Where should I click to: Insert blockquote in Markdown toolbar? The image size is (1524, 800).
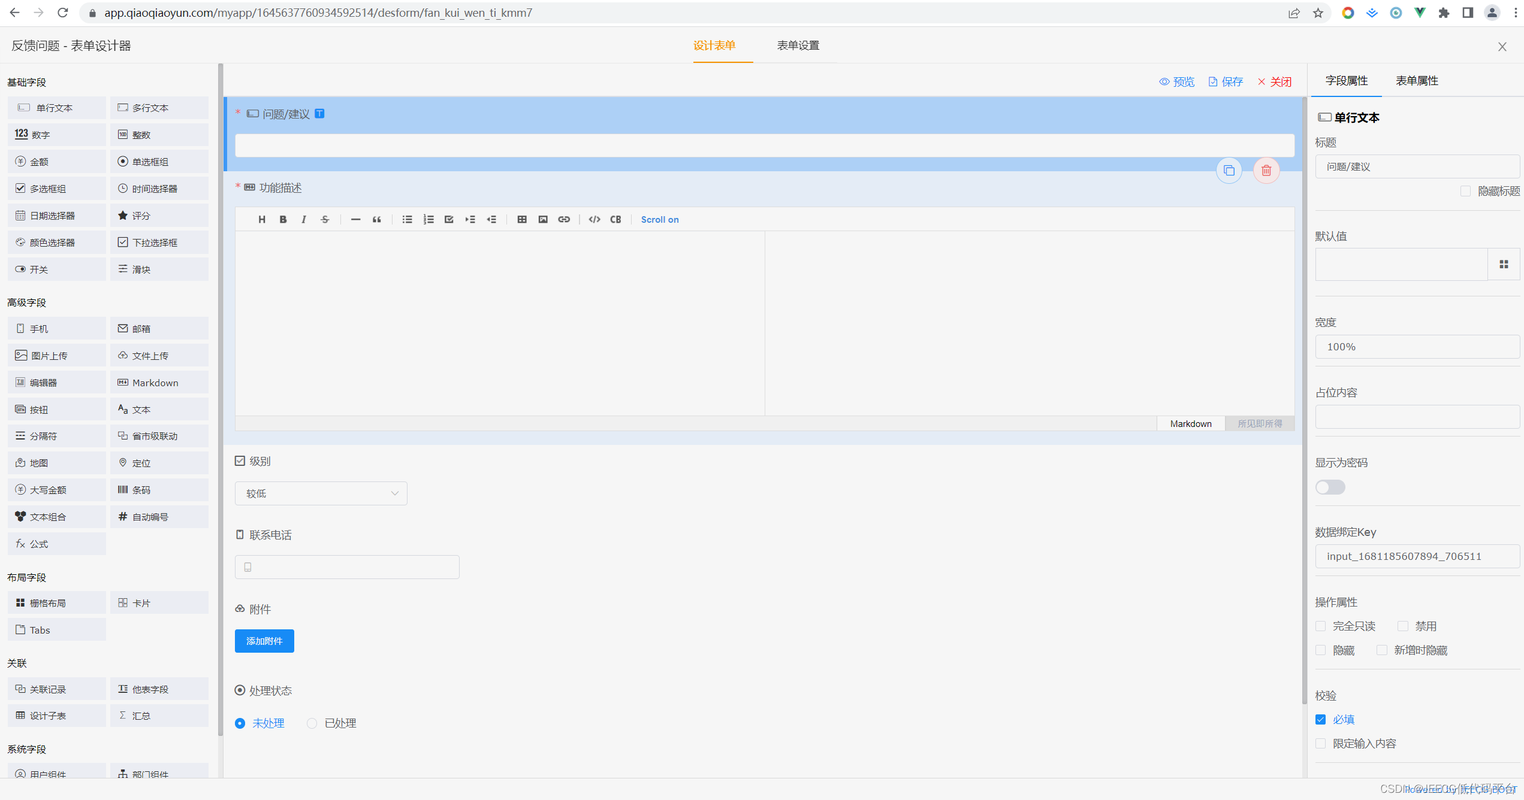click(376, 219)
